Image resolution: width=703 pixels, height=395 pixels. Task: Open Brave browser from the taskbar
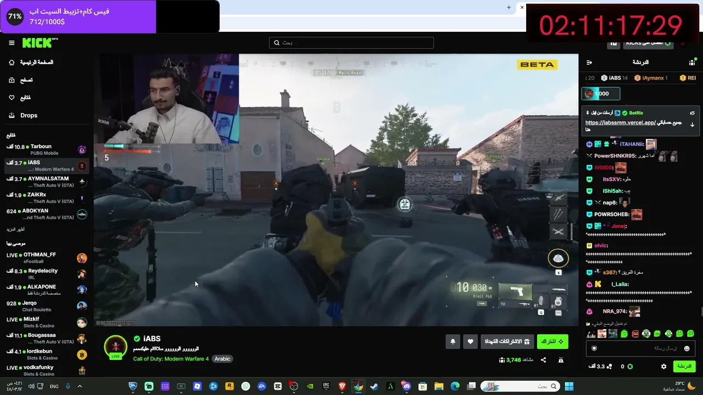point(342,386)
